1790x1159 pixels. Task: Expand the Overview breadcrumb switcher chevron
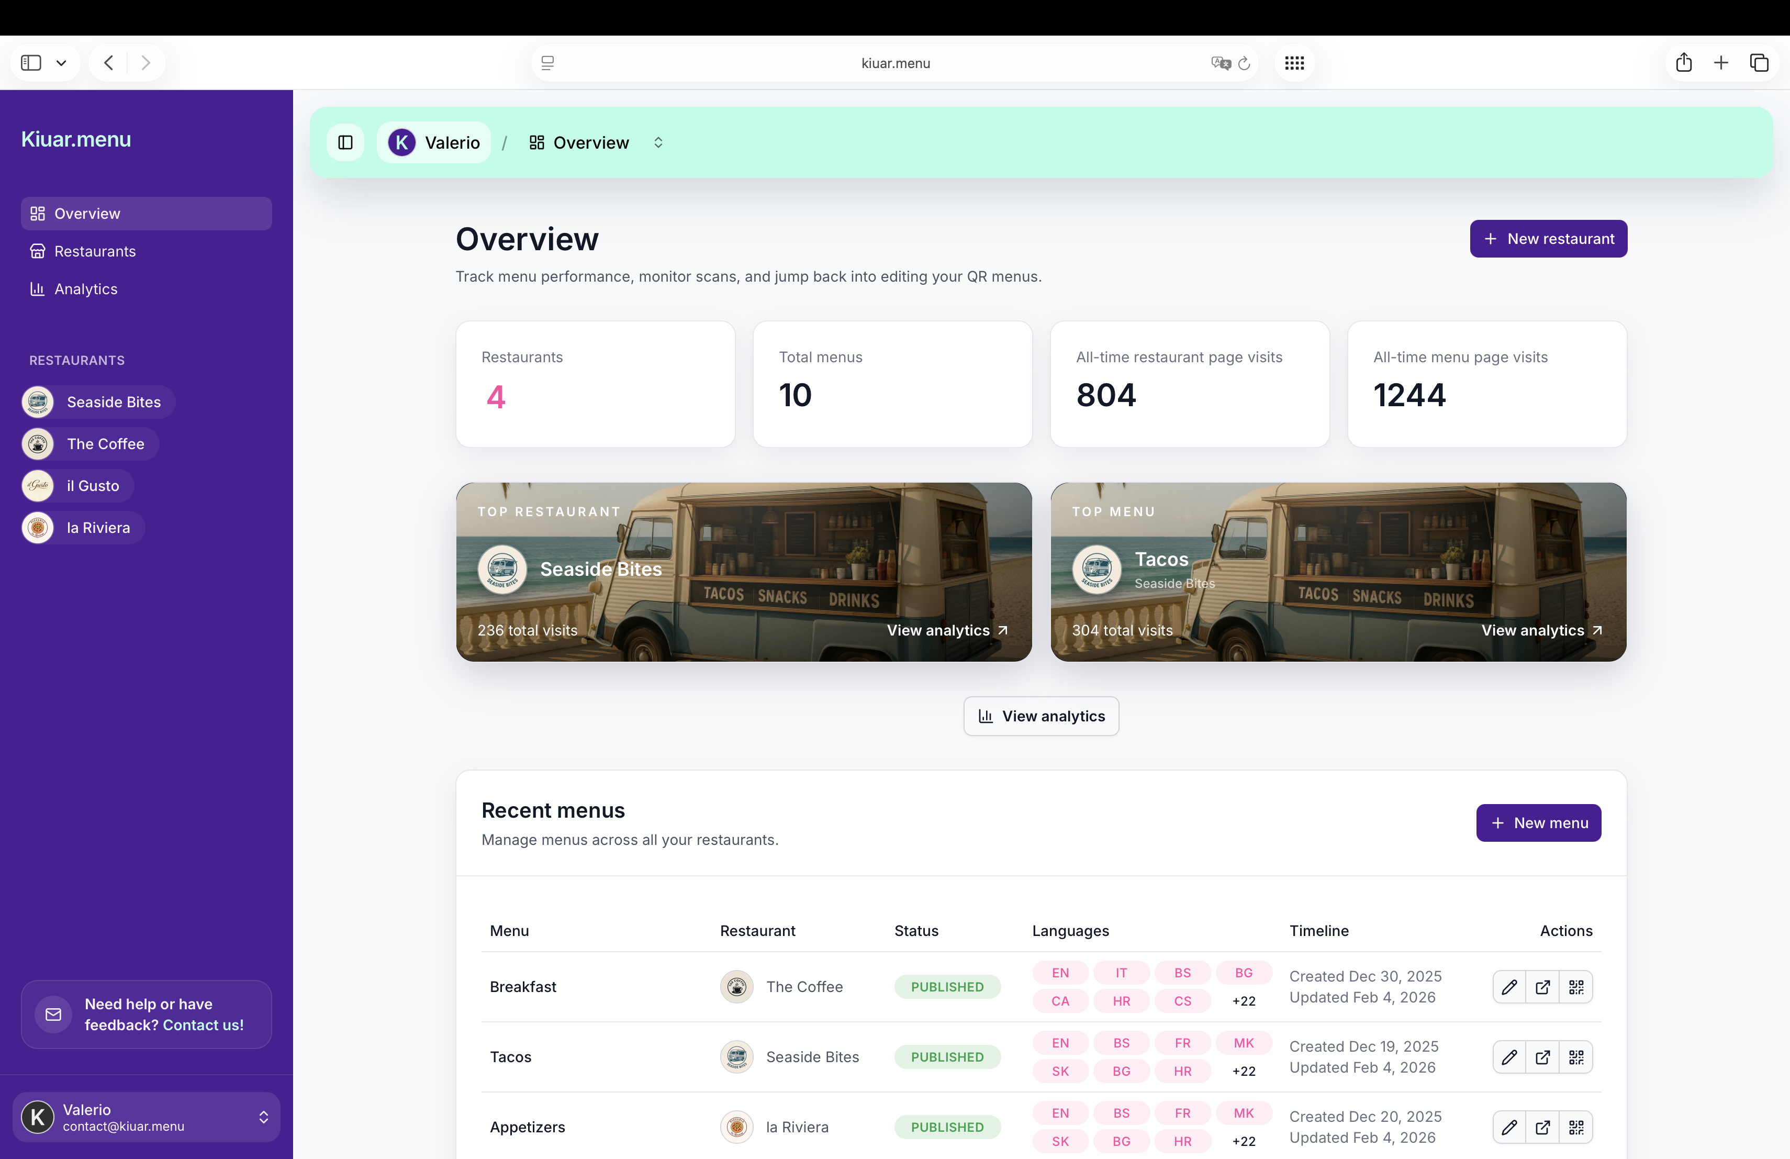[x=658, y=142]
